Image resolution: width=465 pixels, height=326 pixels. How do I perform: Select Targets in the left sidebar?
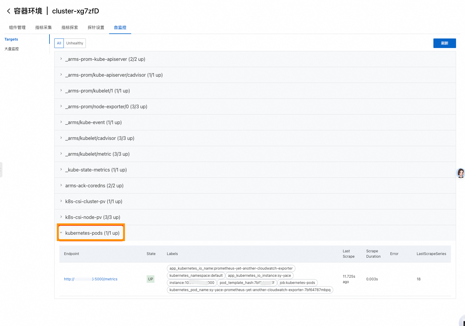pos(11,39)
